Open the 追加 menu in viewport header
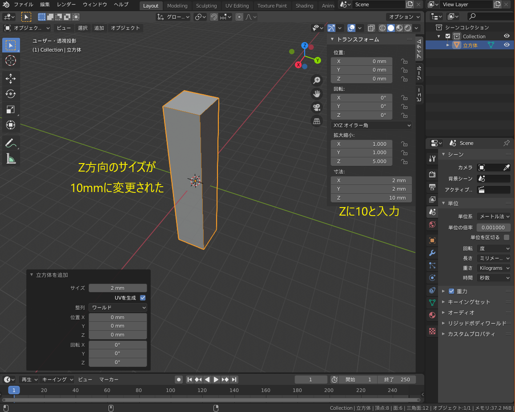 tap(99, 28)
